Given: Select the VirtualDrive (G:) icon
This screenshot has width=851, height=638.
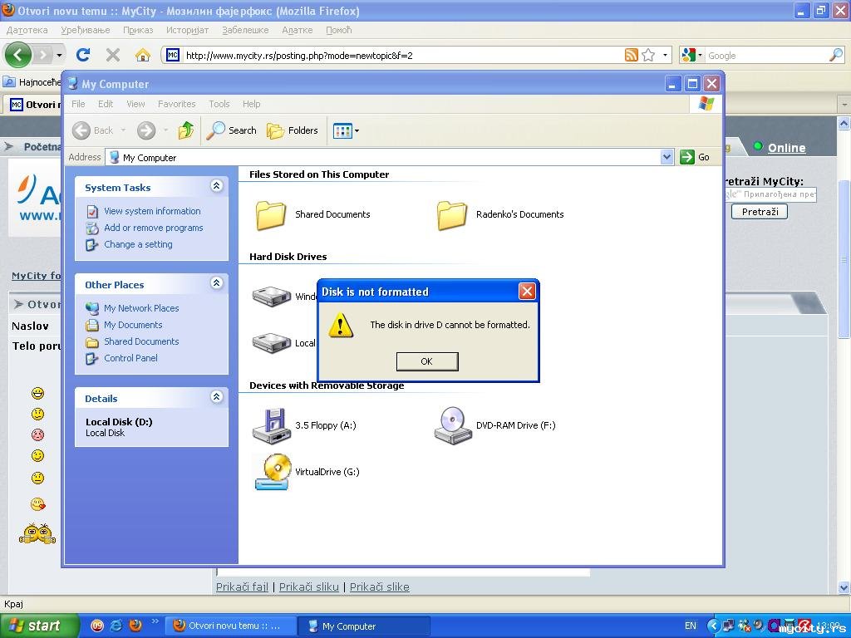Looking at the screenshot, I should tap(273, 472).
